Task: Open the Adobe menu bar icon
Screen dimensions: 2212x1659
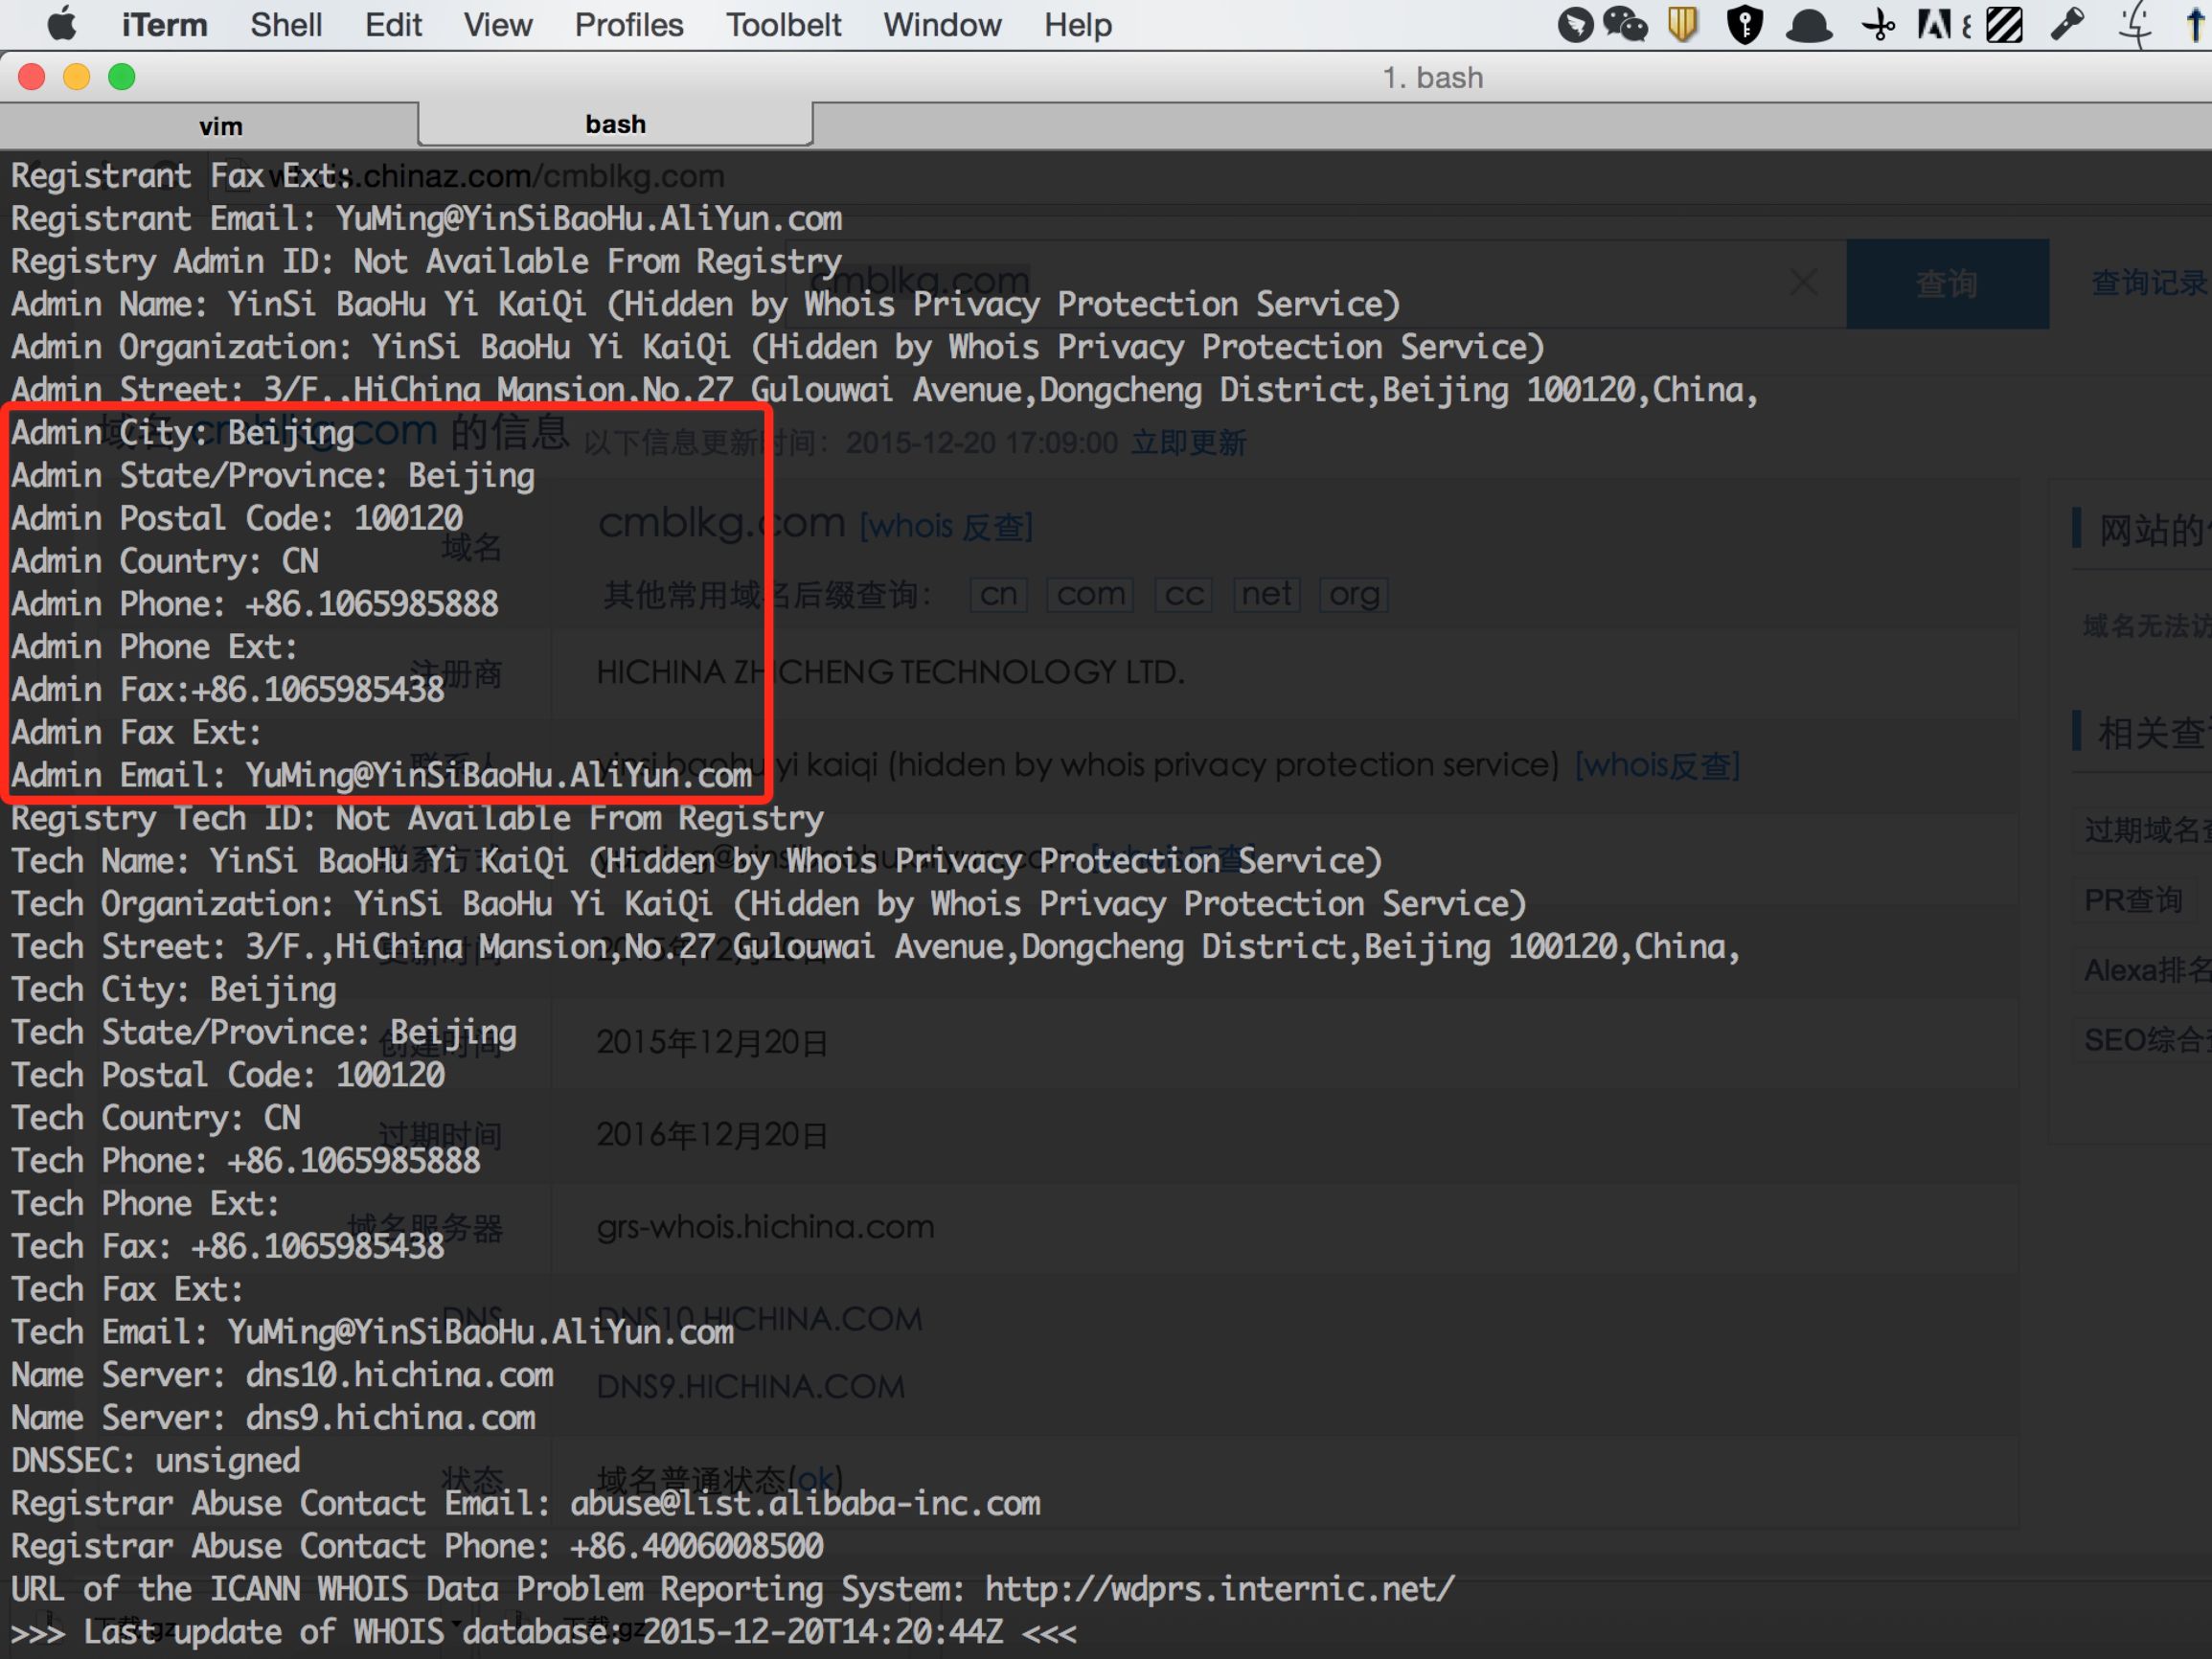Action: tap(1936, 24)
